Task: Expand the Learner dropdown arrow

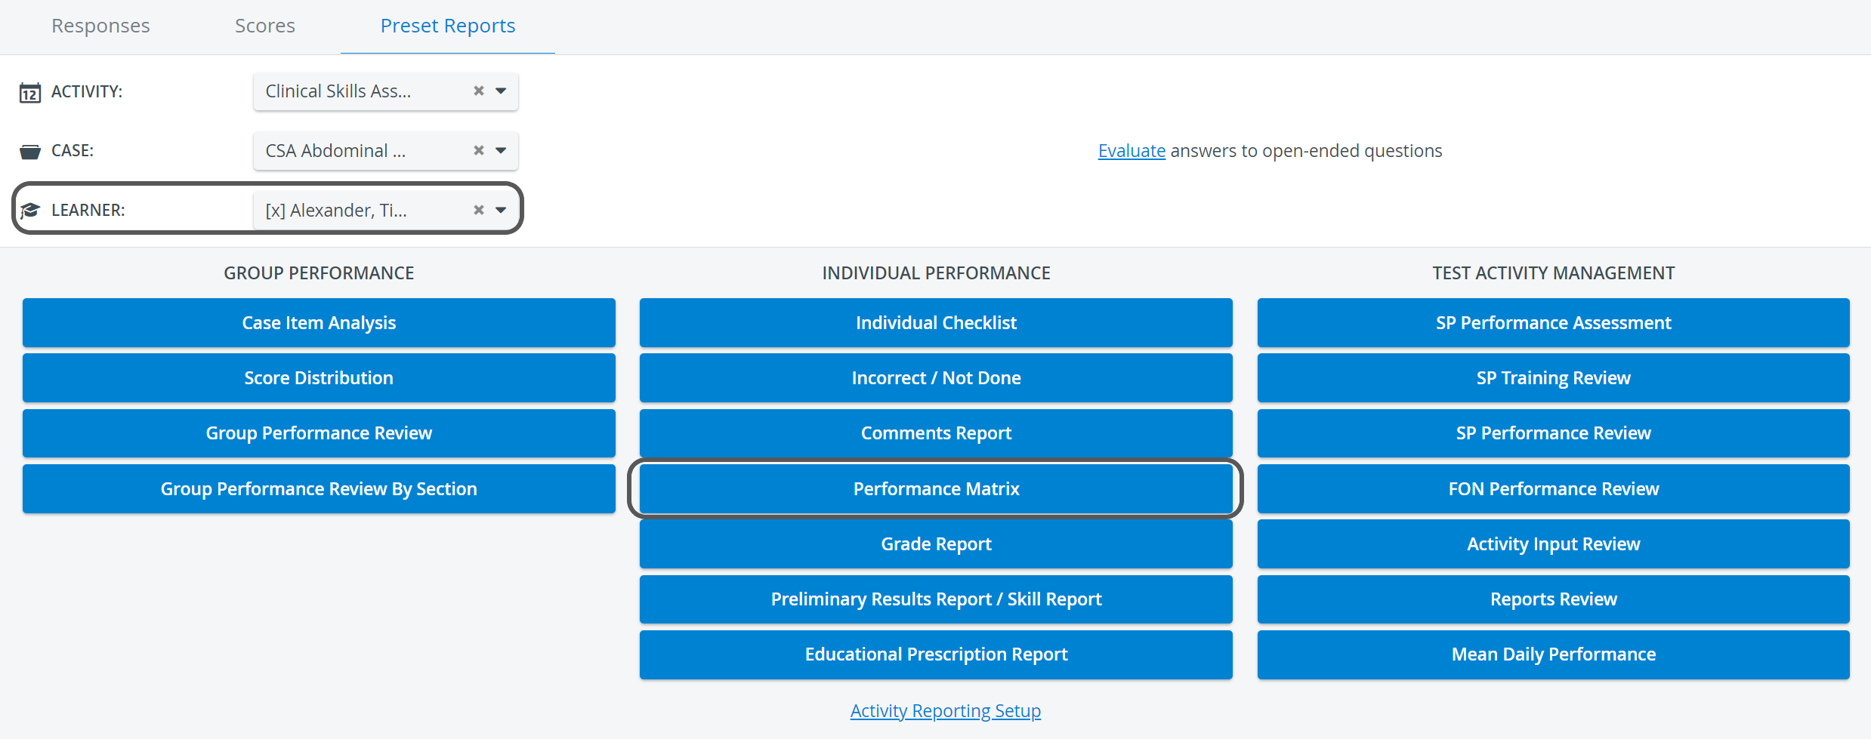Action: point(501,210)
